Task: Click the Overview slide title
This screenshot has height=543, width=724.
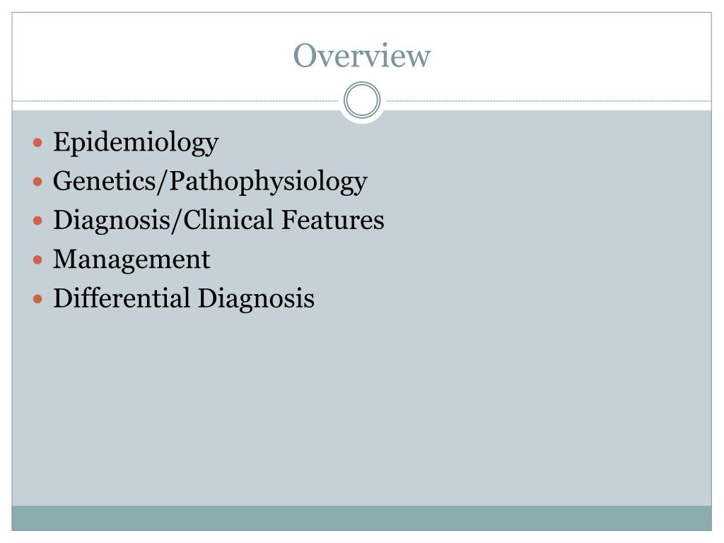Action: coord(361,56)
